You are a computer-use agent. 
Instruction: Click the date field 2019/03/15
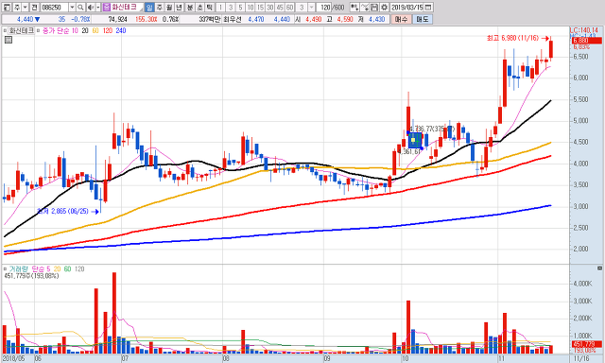[x=407, y=8]
